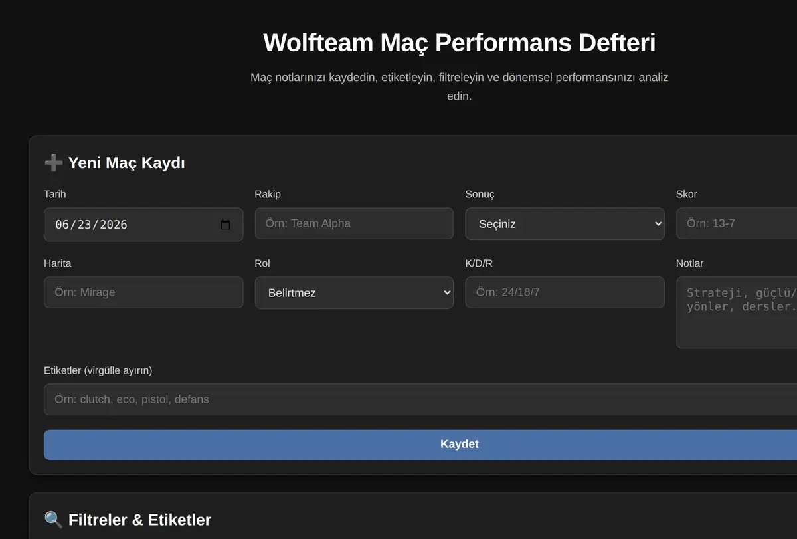The width and height of the screenshot is (797, 539).
Task: Focus the Harita field with placeholder Mirage
Action: coord(143,292)
